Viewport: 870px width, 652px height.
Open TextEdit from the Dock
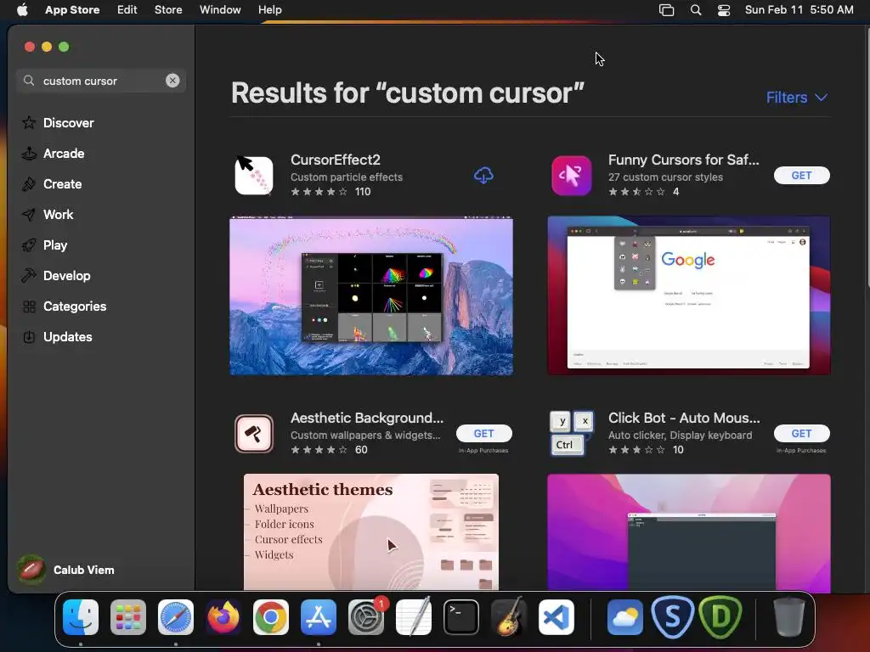tap(414, 617)
